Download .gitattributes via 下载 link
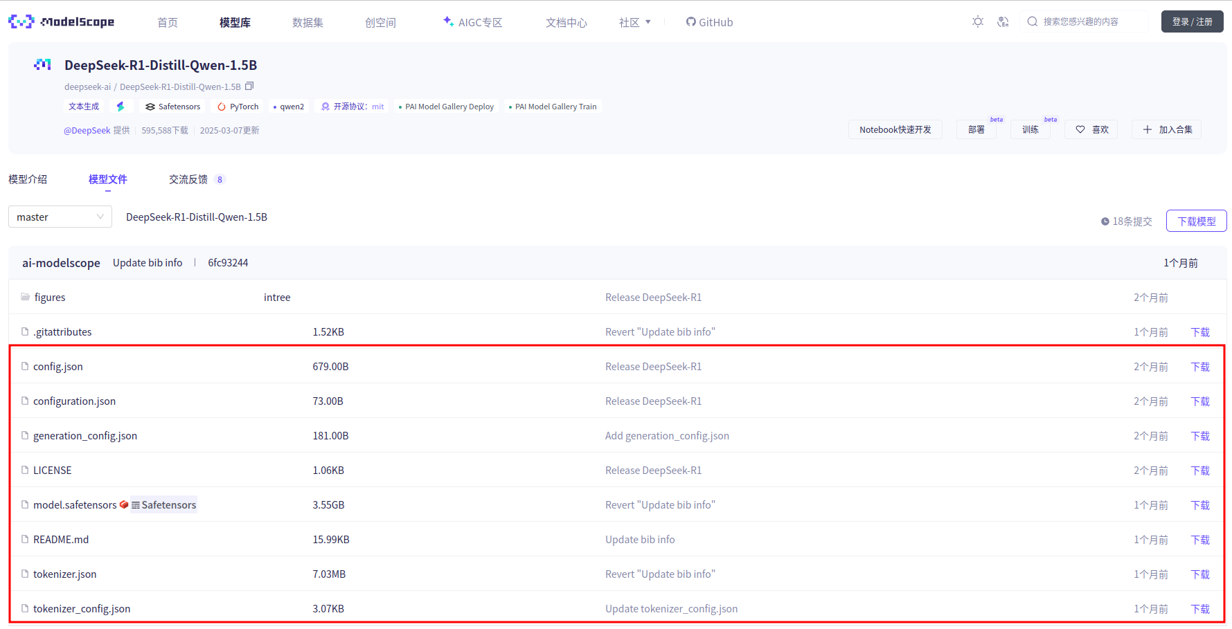Image resolution: width=1232 pixels, height=629 pixels. (x=1200, y=332)
